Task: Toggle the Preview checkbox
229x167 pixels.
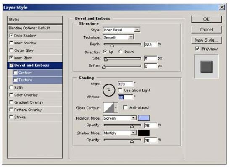Action: [197, 49]
